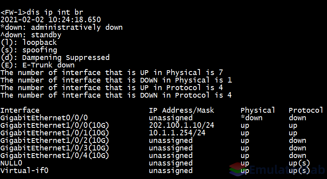
Task: Click the Physical column header
Action: click(x=258, y=110)
